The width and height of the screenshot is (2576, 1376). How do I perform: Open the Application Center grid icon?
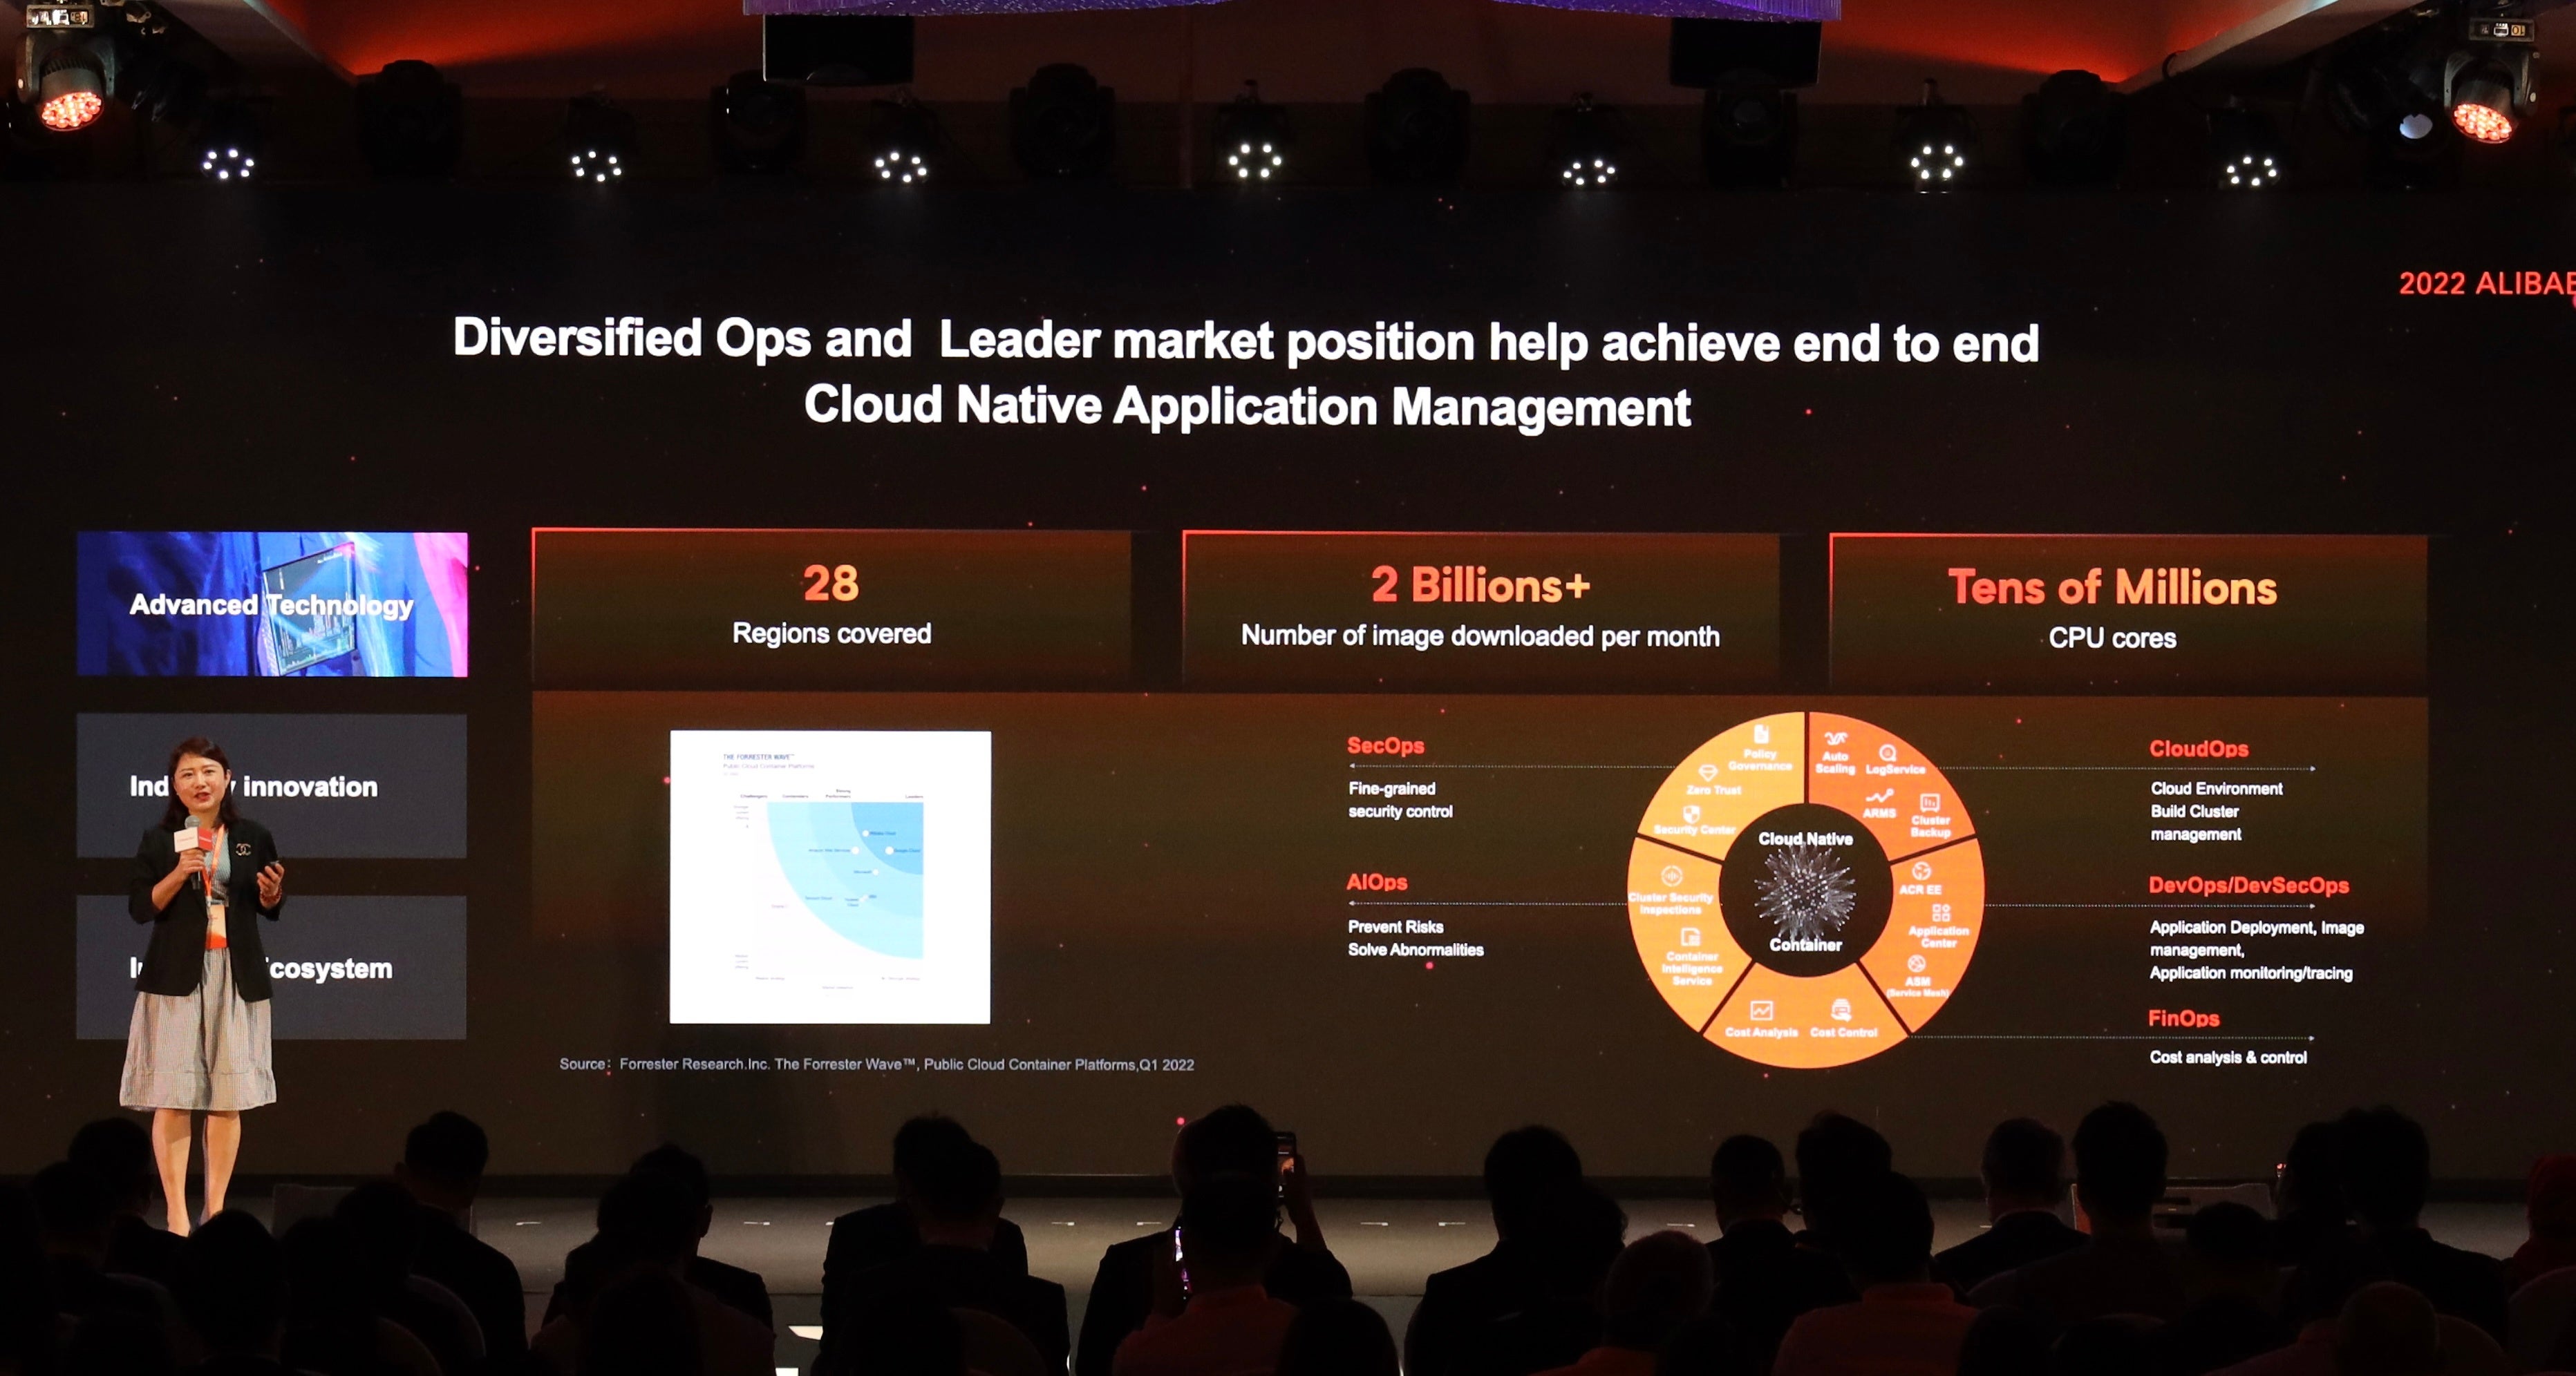[x=1941, y=912]
